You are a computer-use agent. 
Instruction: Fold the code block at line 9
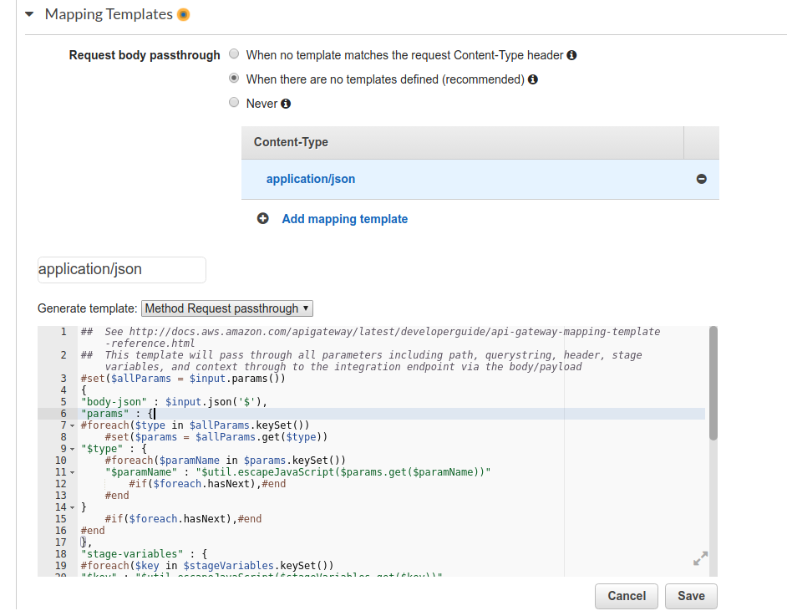(x=73, y=449)
